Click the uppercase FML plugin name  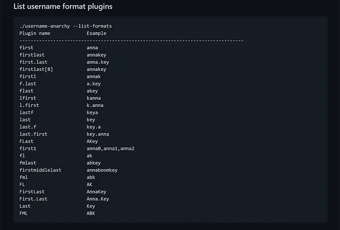24,213
